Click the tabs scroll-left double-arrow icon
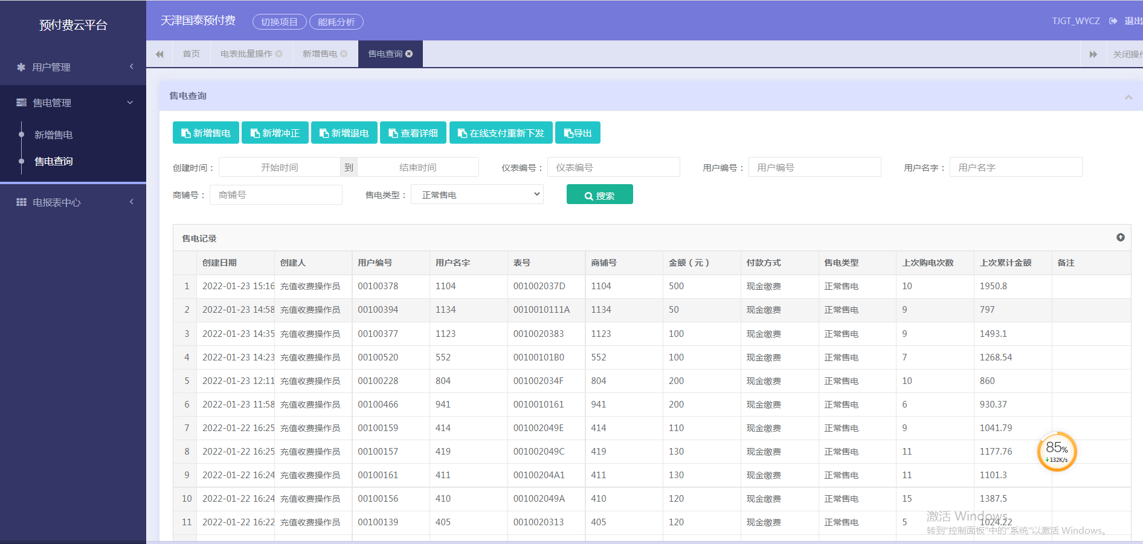Viewport: 1143px width, 544px height. 159,54
